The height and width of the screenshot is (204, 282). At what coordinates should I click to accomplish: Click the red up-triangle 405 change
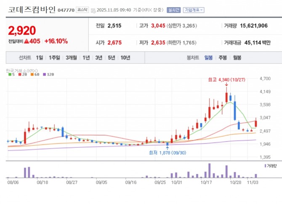pyautogui.click(x=32, y=41)
